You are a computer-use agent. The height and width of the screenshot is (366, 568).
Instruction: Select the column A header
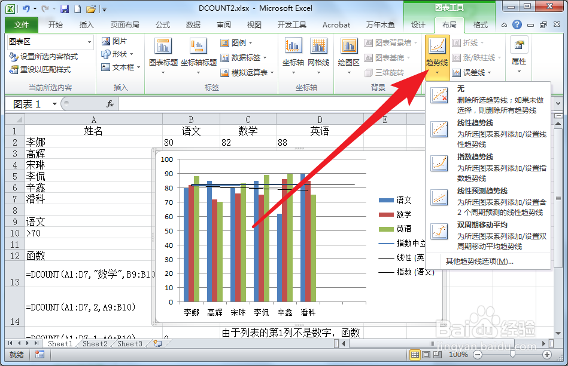point(93,119)
